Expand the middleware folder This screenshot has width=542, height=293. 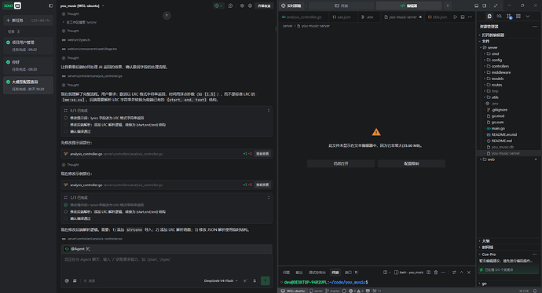coord(485,72)
